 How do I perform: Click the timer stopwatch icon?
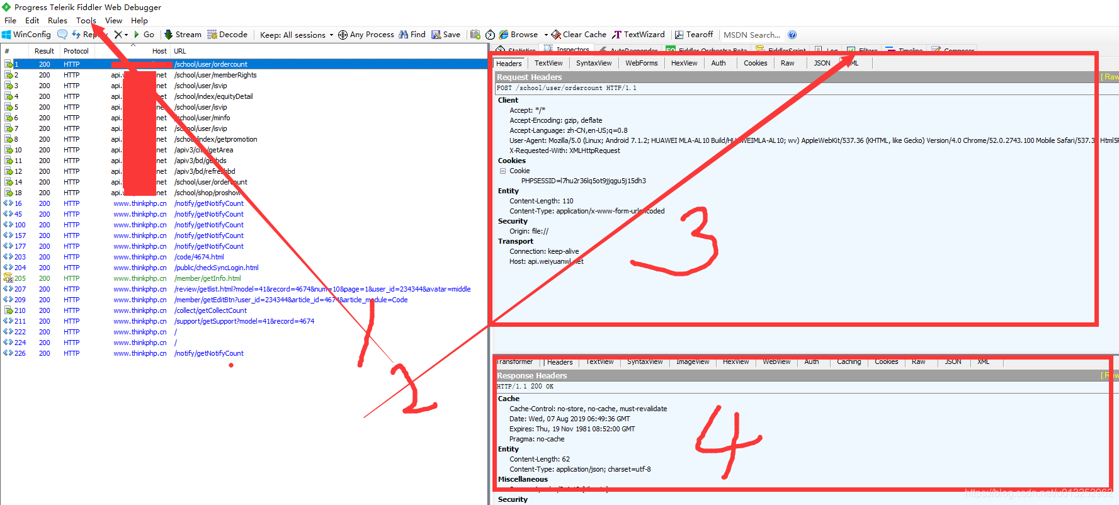tap(491, 35)
